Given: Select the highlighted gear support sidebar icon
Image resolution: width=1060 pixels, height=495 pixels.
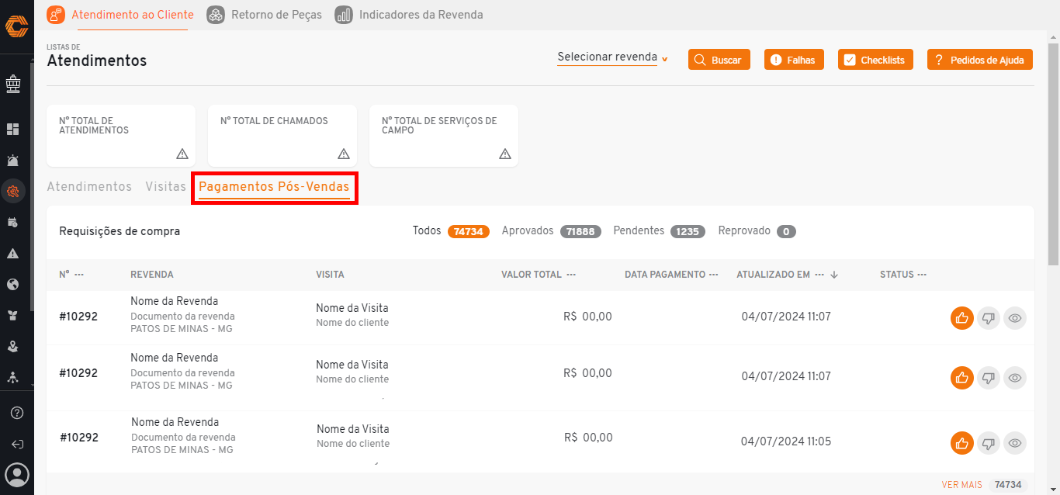Looking at the screenshot, I should coord(12,191).
